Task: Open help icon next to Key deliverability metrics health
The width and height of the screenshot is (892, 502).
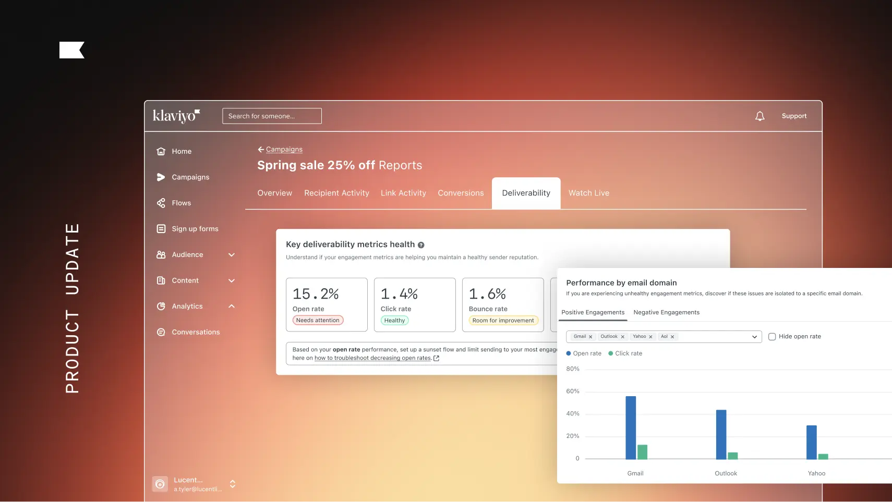Action: (x=421, y=245)
